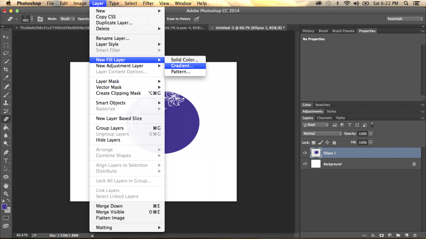Click the foreground color swatch
426x239 pixels.
4,207
